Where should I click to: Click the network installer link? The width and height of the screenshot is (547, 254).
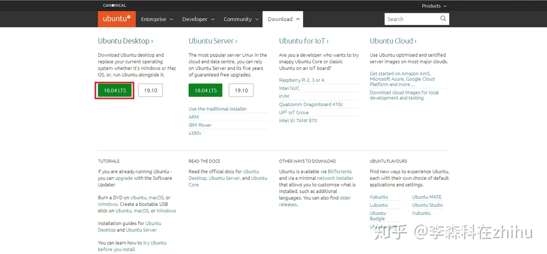pos(335,178)
